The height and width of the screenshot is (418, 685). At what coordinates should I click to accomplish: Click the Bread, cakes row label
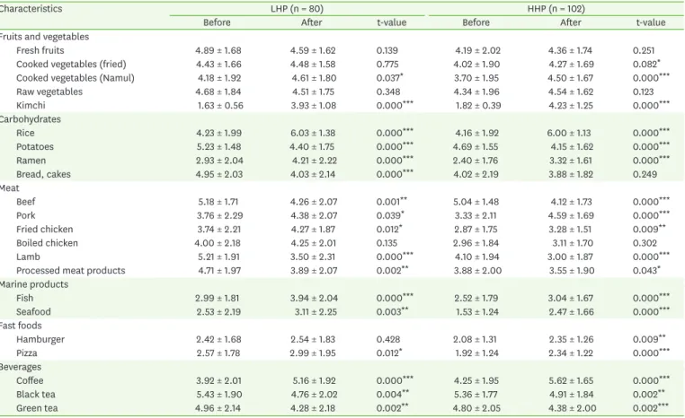(43, 174)
